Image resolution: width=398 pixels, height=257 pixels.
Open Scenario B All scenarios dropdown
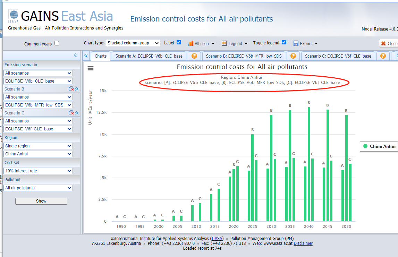pos(38,97)
